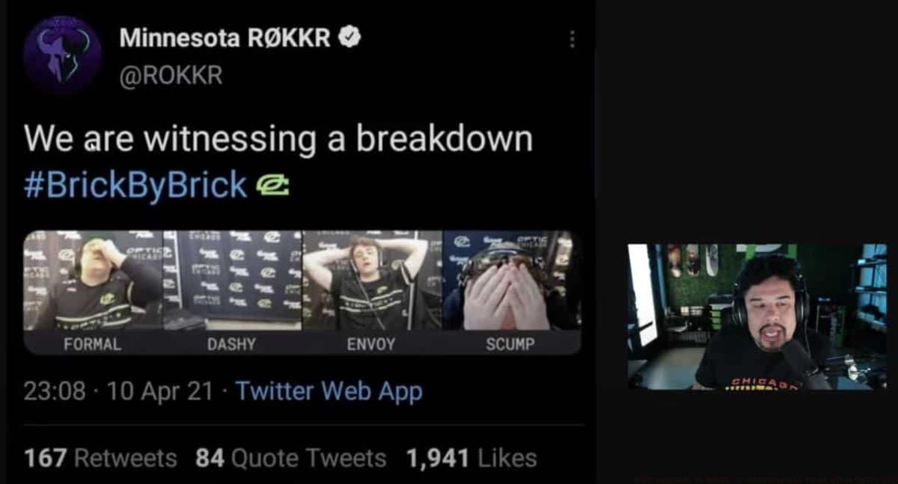This screenshot has height=484, width=898.
Task: Open the ENVOY player image panel
Action: point(372,281)
